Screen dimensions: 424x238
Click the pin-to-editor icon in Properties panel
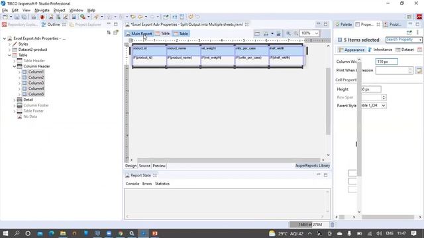pyautogui.click(x=409, y=32)
